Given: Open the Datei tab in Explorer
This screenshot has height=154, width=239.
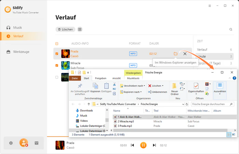Looking at the screenshot, I should 75,78.
